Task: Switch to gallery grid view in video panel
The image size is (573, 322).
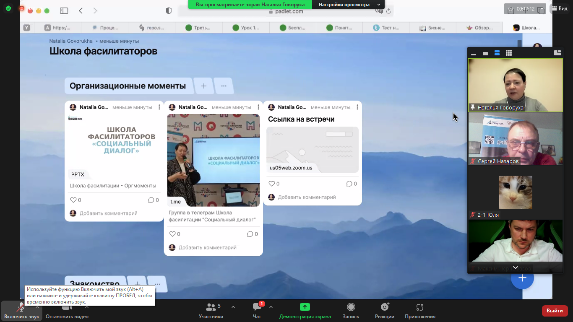Action: (509, 53)
